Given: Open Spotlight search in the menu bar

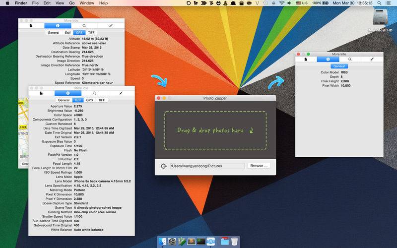Looking at the screenshot, I should click(x=379, y=3).
